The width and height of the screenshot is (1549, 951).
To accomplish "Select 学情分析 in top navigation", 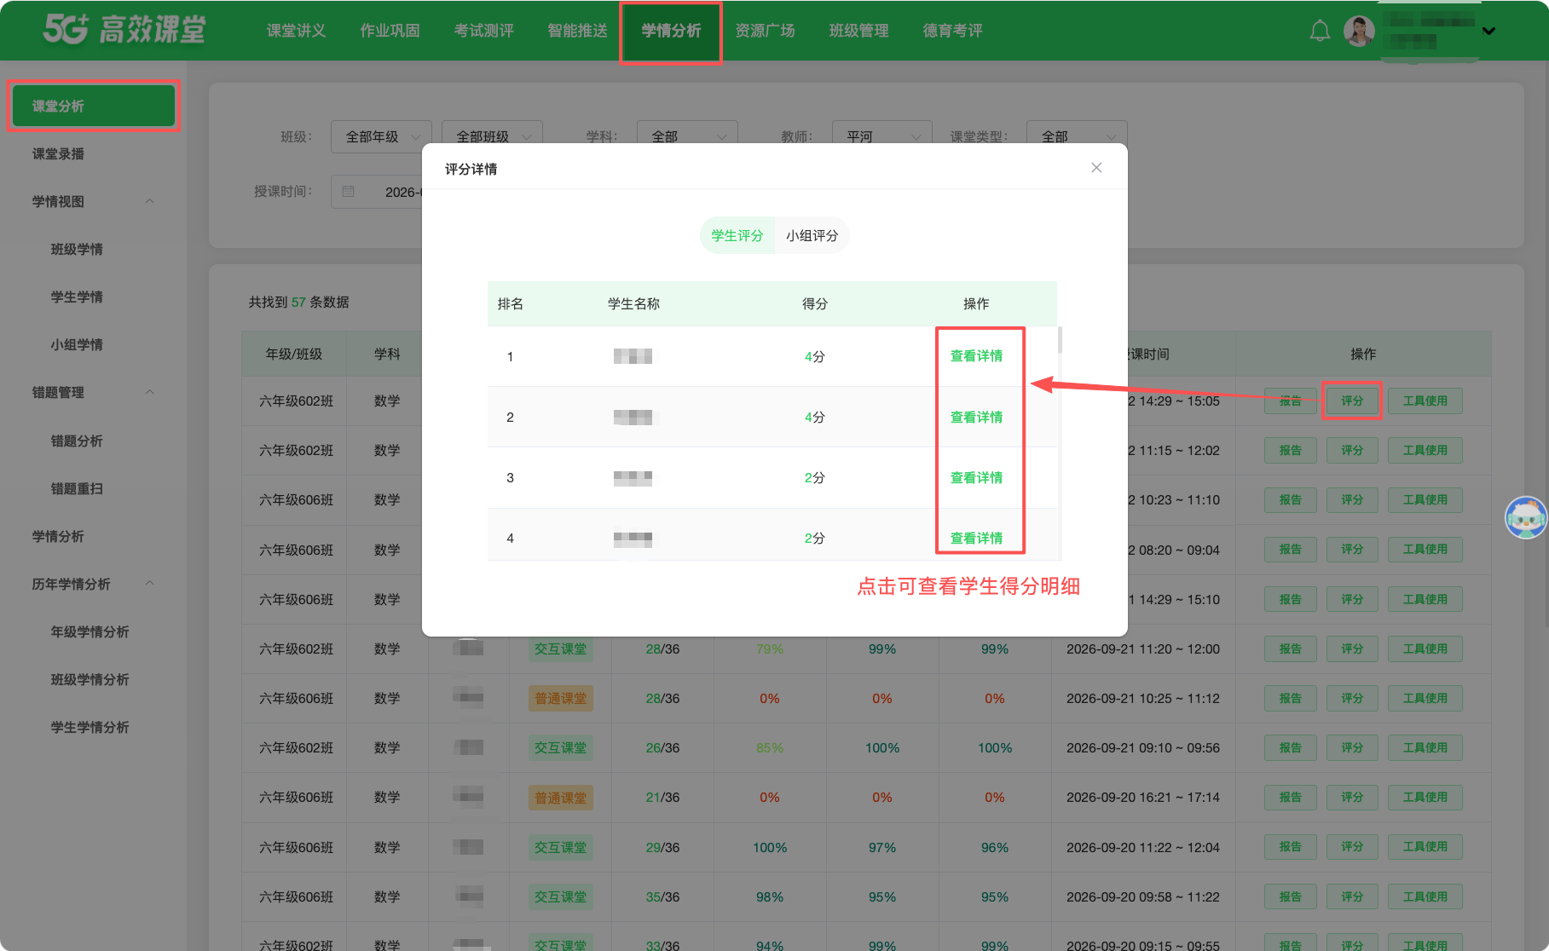I will [x=671, y=31].
